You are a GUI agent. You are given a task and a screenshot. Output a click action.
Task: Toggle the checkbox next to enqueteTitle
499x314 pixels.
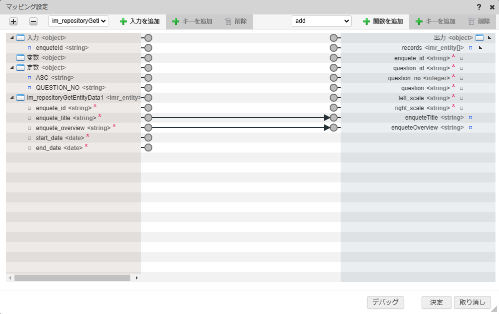click(x=470, y=118)
